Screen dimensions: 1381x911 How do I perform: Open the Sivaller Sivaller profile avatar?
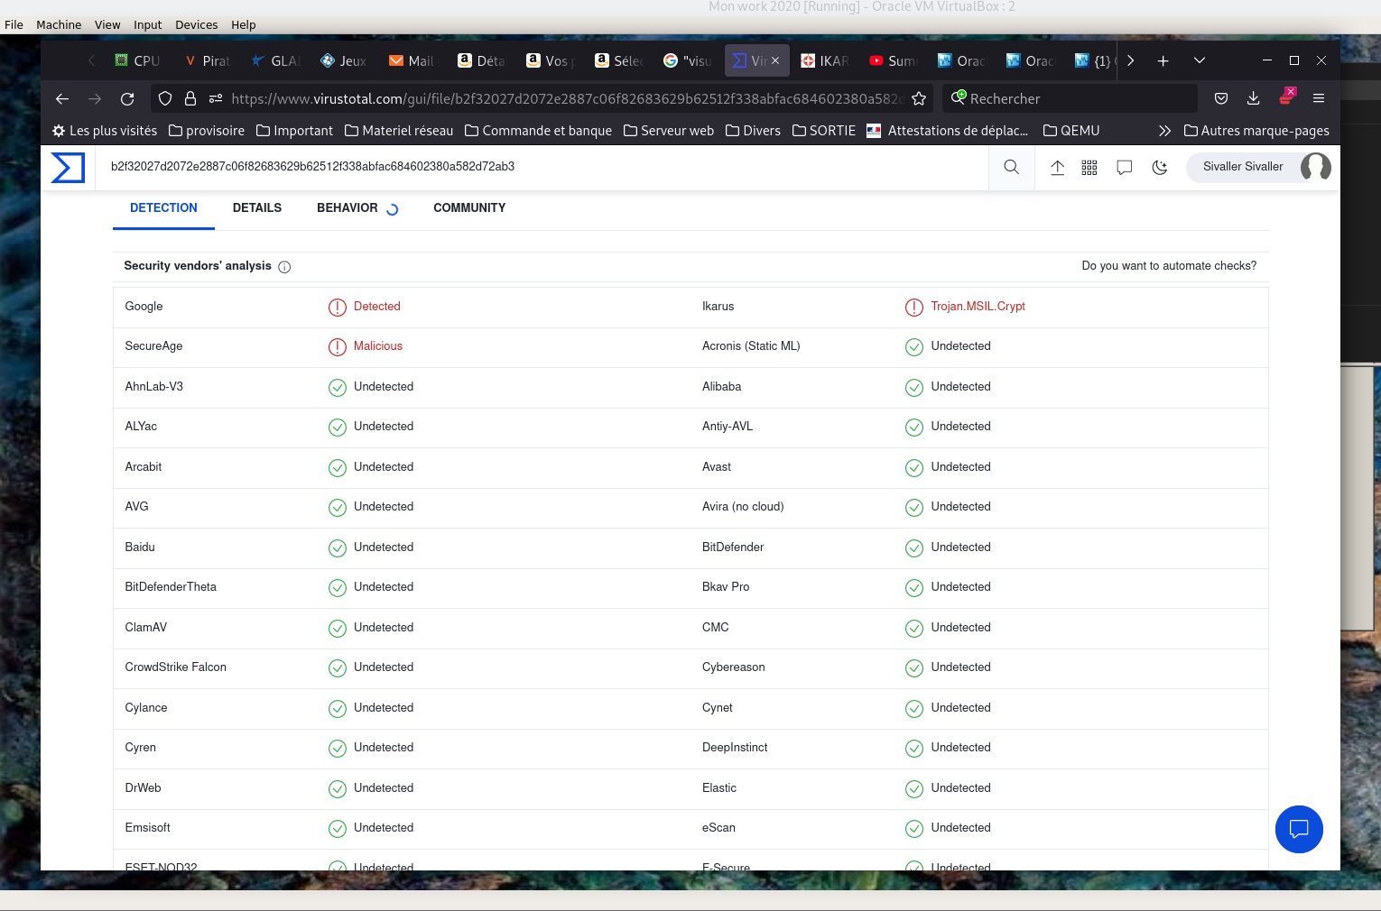point(1315,167)
